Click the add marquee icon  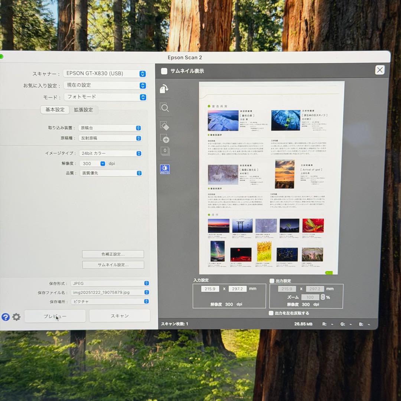coord(164,139)
